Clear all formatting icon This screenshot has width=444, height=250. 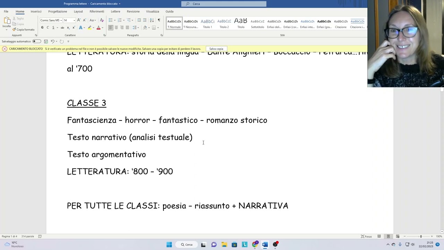(x=102, y=20)
